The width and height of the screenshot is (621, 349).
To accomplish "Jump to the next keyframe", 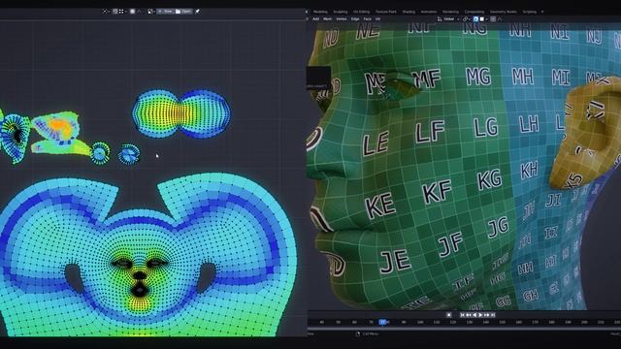I will coord(487,315).
